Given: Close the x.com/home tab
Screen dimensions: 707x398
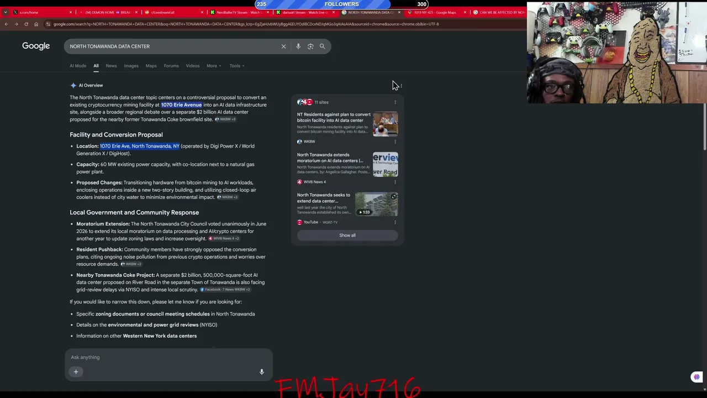Looking at the screenshot, I should [71, 12].
